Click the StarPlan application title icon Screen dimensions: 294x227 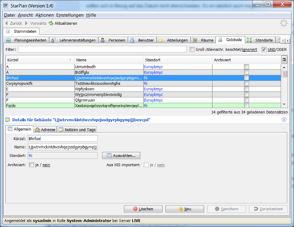coord(6,5)
